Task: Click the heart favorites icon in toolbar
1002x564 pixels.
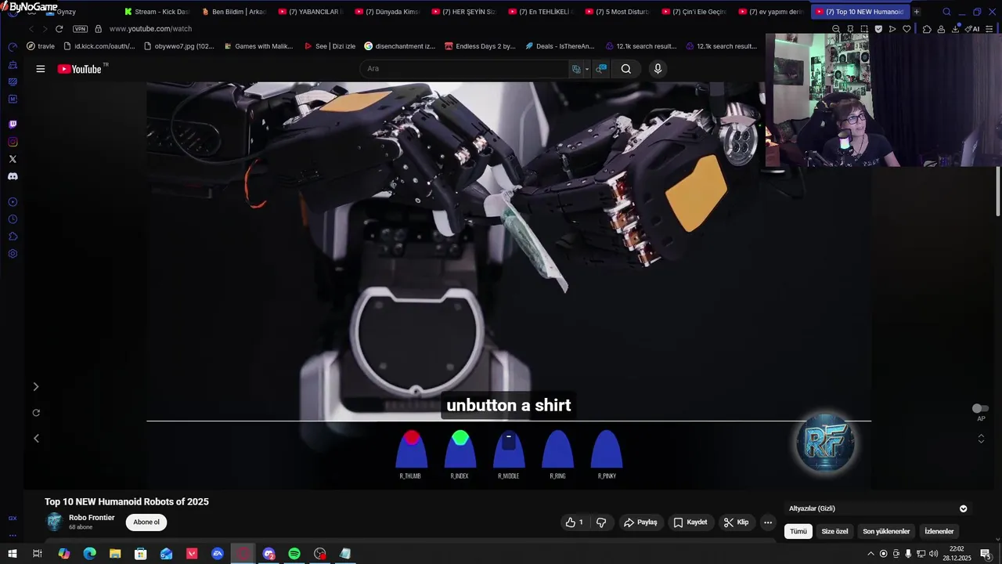Action: [x=906, y=29]
